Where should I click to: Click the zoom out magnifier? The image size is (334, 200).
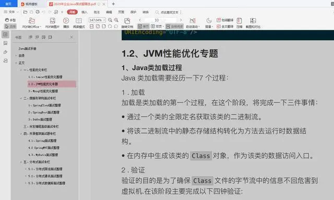coord(110,20)
